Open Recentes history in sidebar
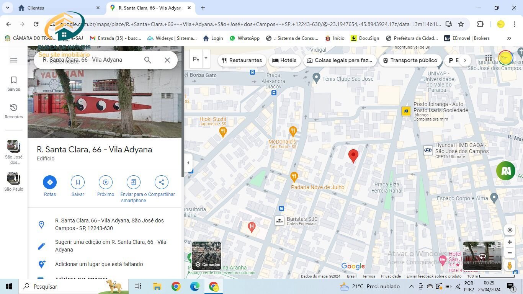 tap(14, 111)
